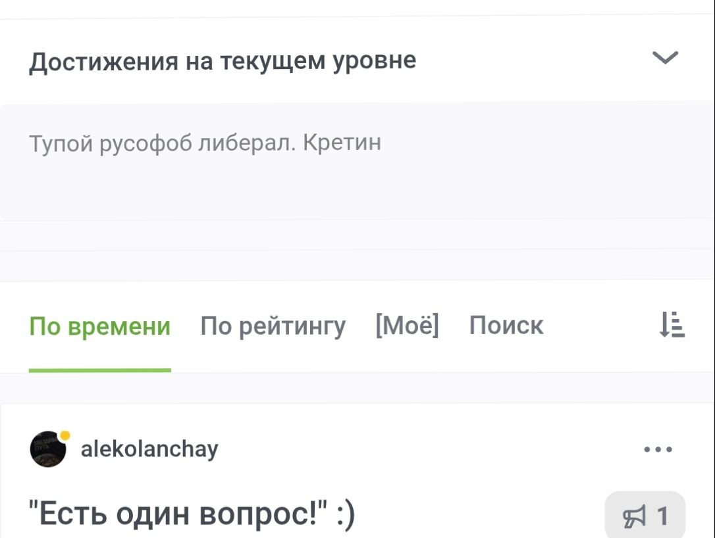Show the "[Моё]" tab
The image size is (715, 538).
tap(408, 326)
